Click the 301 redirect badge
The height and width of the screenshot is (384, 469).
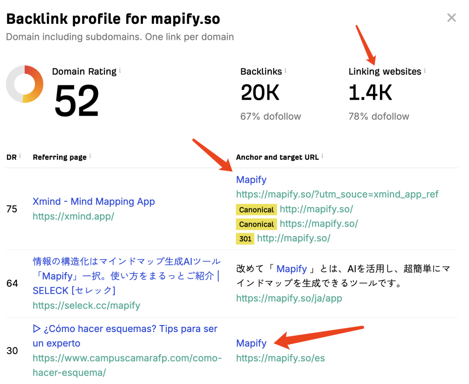[245, 238]
